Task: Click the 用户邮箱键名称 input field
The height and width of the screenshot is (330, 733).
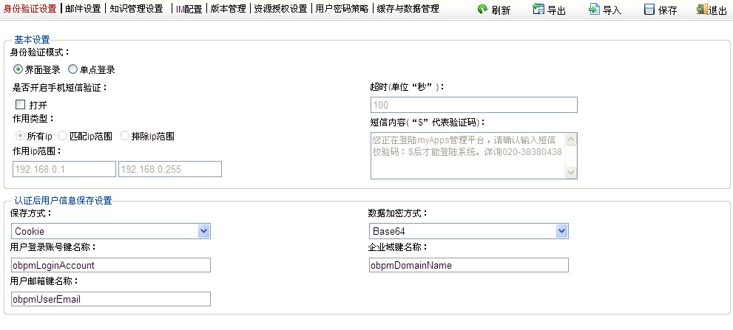Action: point(111,299)
